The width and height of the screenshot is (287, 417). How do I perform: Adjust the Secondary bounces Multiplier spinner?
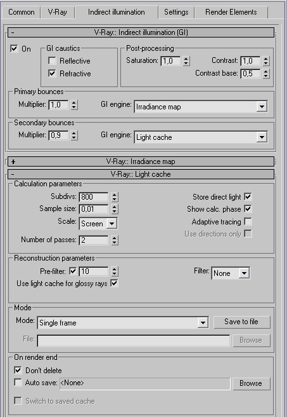74,135
